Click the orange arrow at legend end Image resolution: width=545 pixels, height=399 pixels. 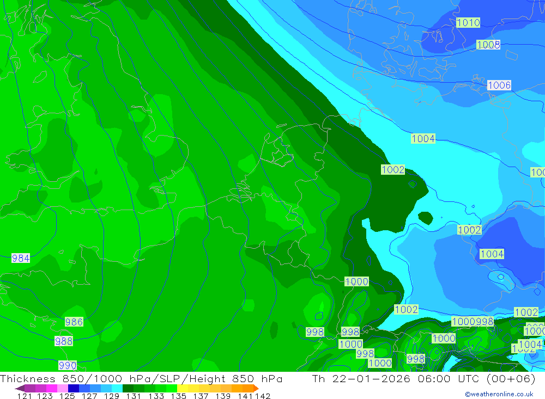[x=256, y=388]
